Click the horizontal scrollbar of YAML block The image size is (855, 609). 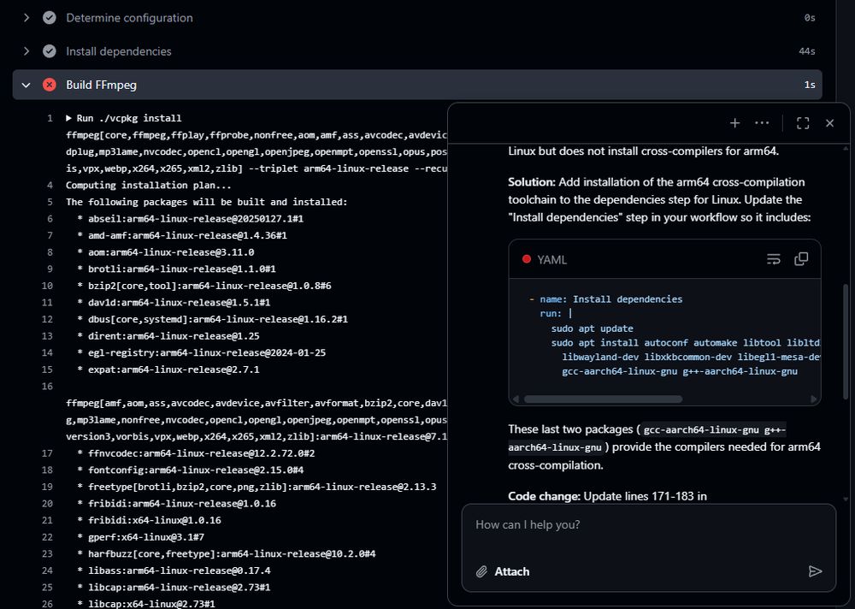coord(603,399)
